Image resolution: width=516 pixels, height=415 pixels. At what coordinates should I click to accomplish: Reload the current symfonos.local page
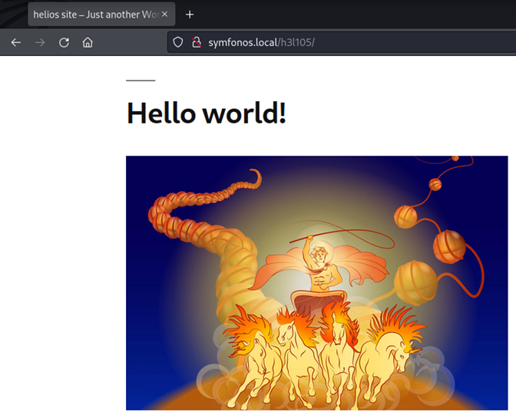[64, 42]
